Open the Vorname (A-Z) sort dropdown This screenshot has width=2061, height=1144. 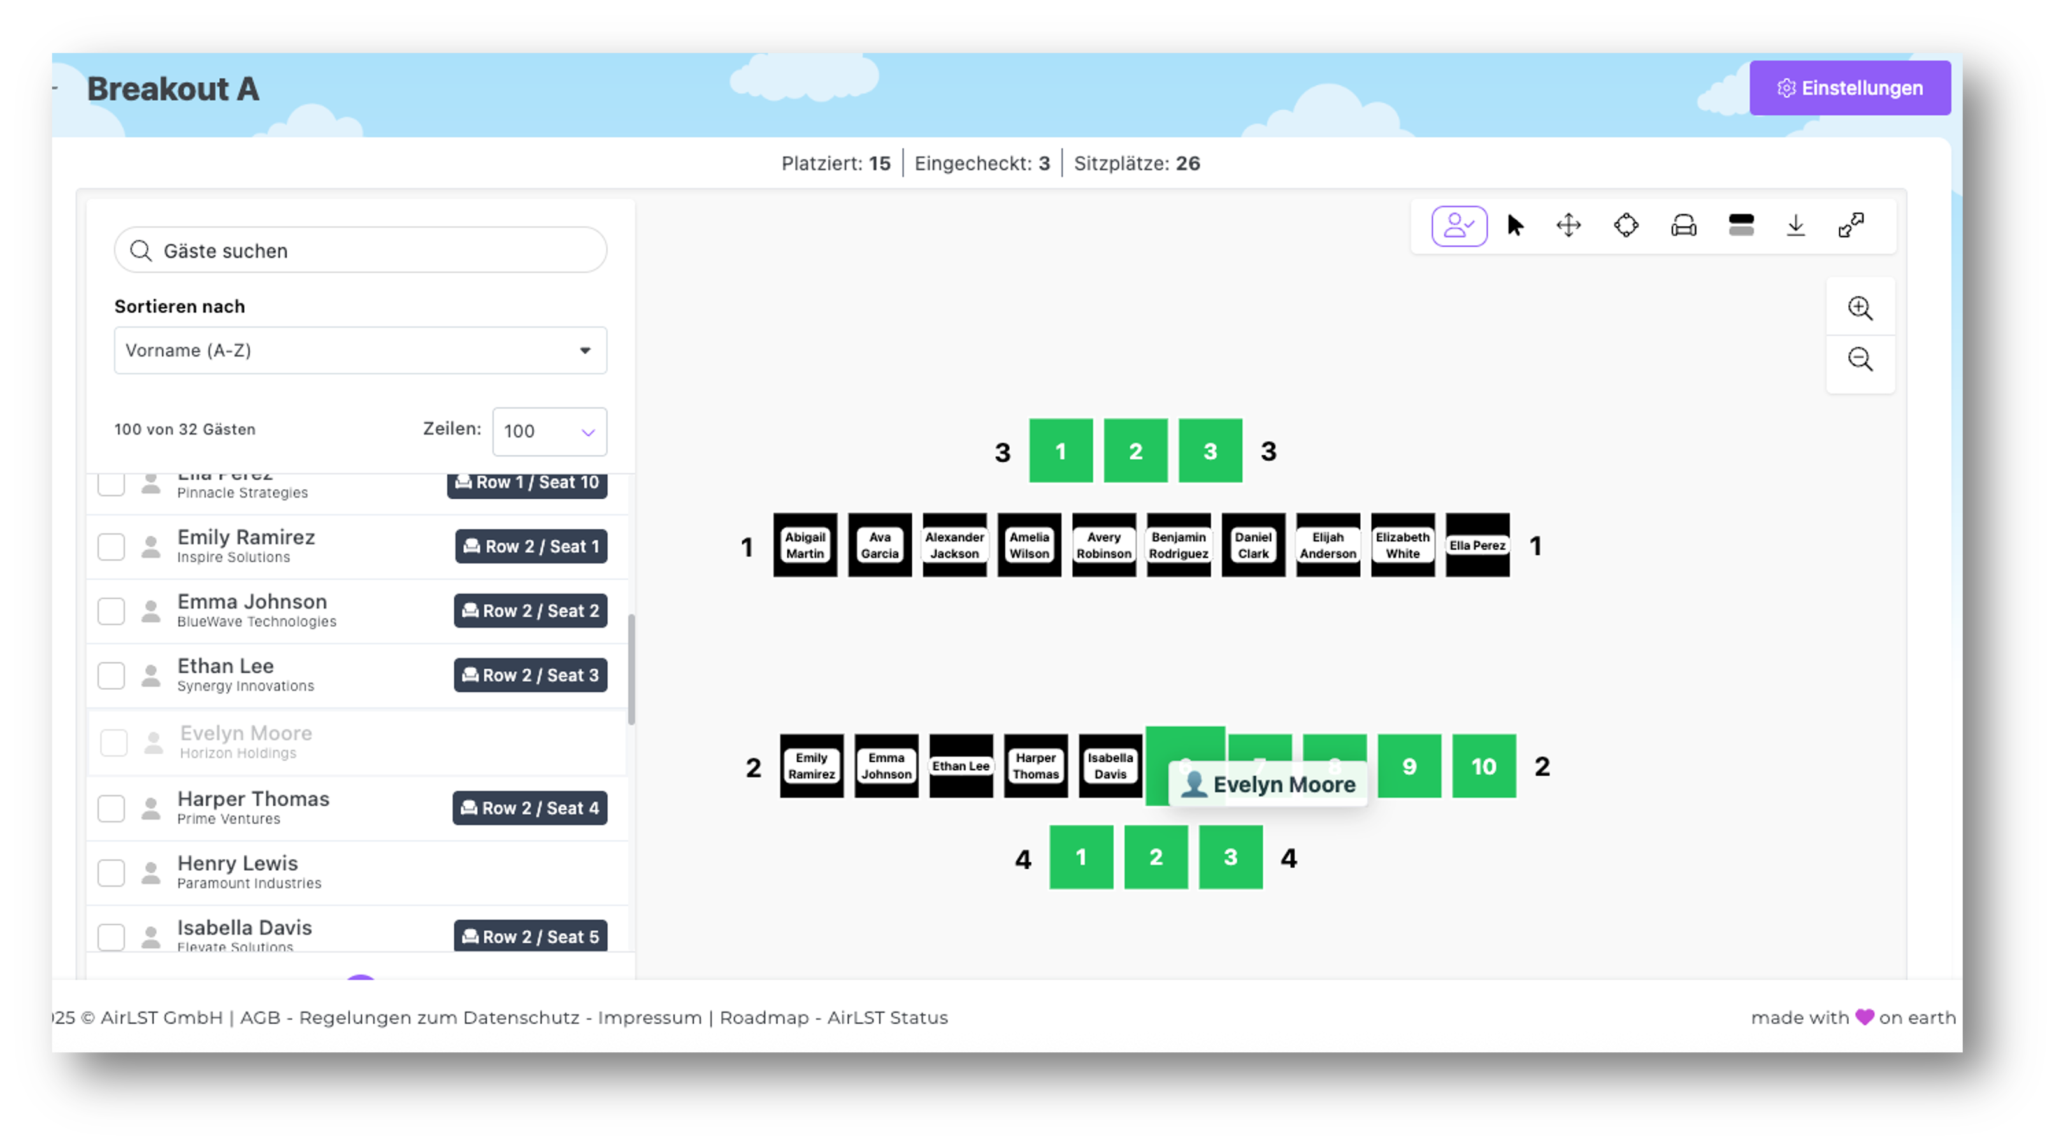(x=360, y=350)
